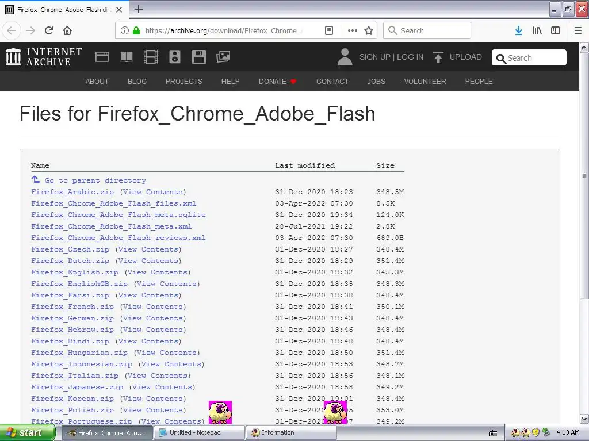Show site information icon in address bar
This screenshot has height=441, width=589.
tap(125, 30)
